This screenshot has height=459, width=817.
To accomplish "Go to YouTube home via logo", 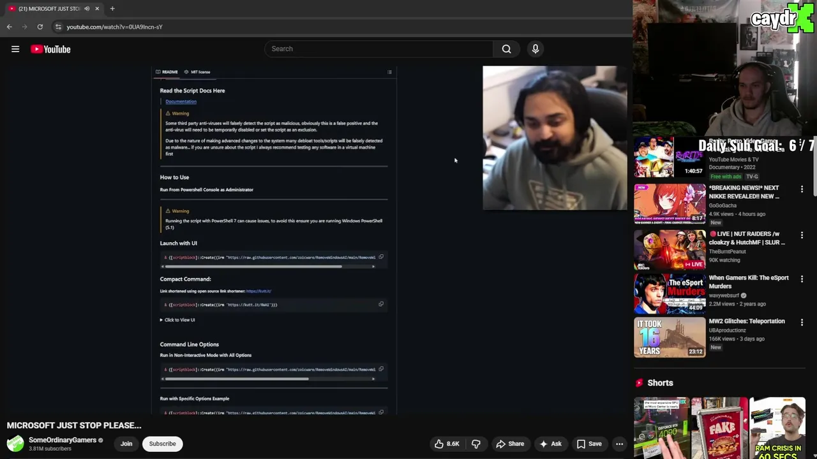I will coord(50,49).
